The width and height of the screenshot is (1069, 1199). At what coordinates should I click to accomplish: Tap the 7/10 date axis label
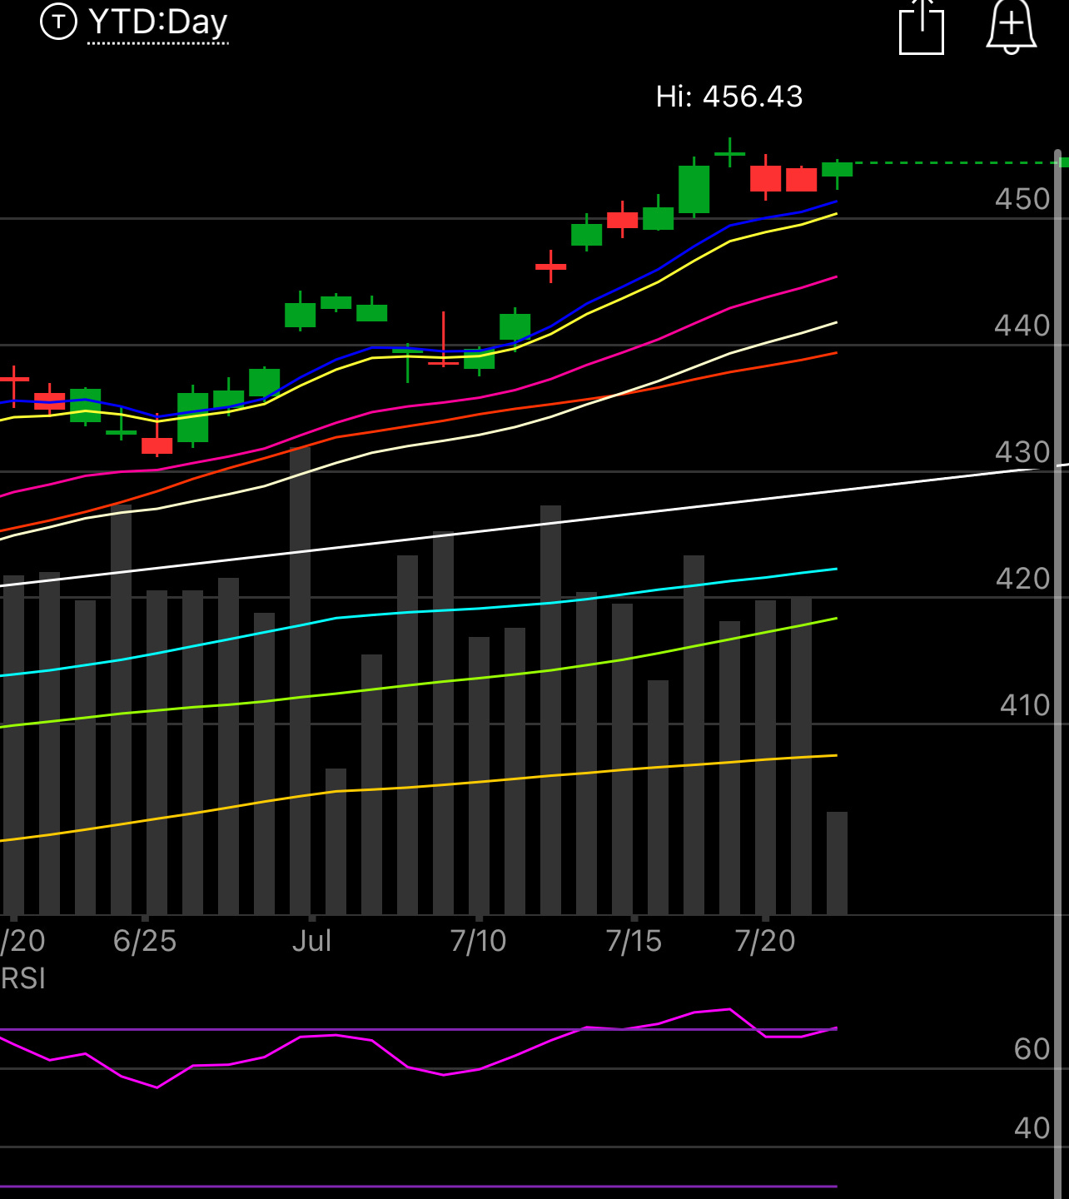click(478, 941)
